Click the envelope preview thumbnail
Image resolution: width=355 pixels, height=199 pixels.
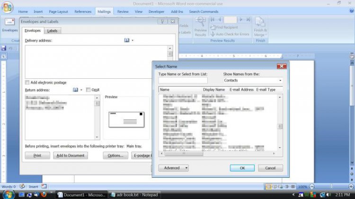126,120
